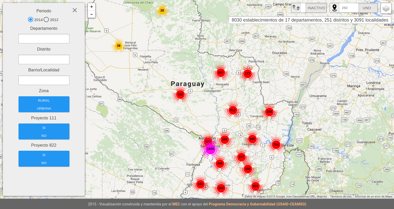Viewport: 394px width, 209px height.
Task: Set Proyecto 822 filter to NO
Action: [44, 163]
